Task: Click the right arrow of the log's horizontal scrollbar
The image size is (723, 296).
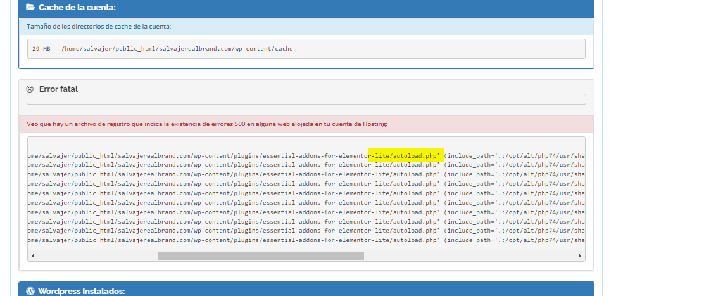Action: click(579, 255)
